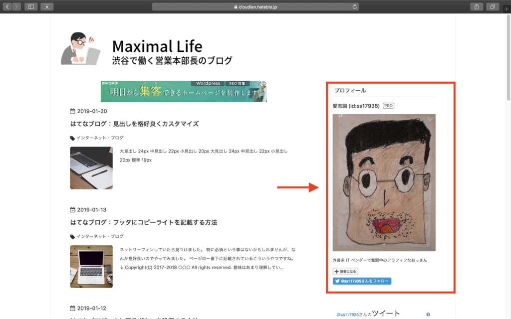Follow @ss117935 on Twitter button

362,281
